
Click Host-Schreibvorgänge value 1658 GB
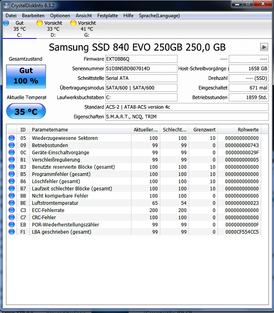click(249, 69)
